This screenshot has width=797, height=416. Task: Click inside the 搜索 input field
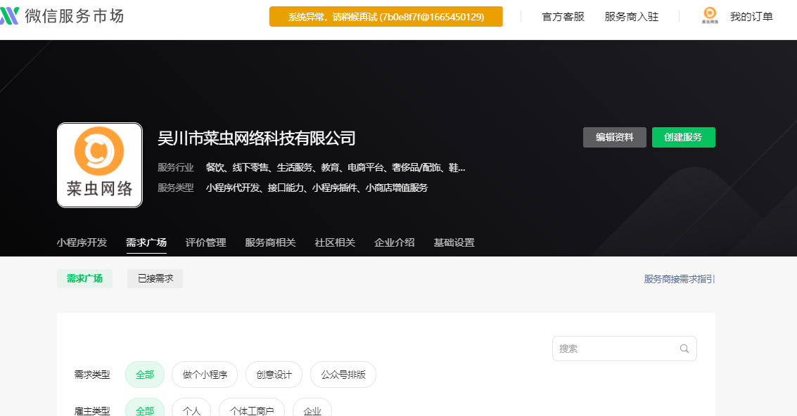pyautogui.click(x=612, y=349)
